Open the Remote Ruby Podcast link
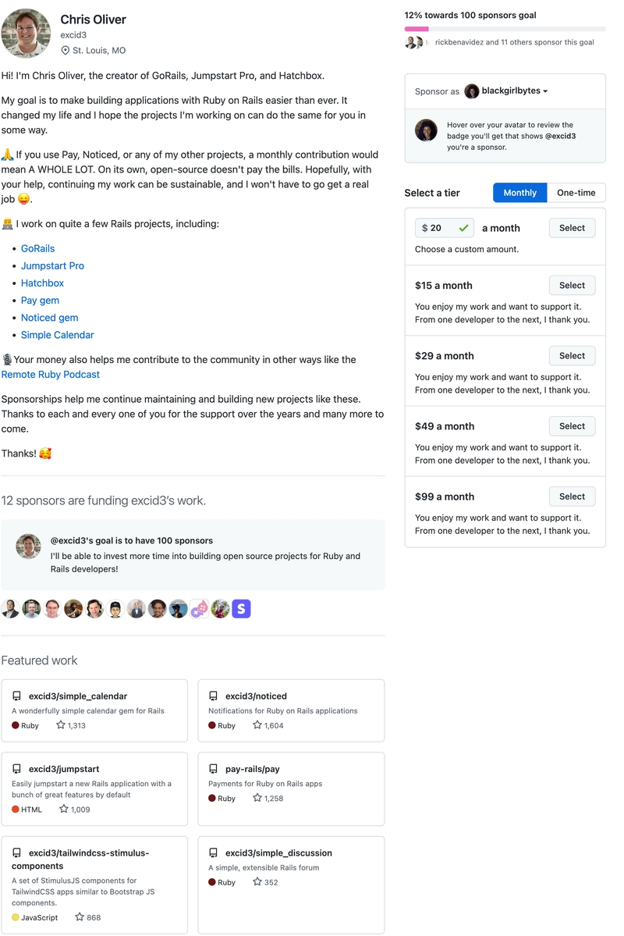624x936 pixels. point(51,375)
